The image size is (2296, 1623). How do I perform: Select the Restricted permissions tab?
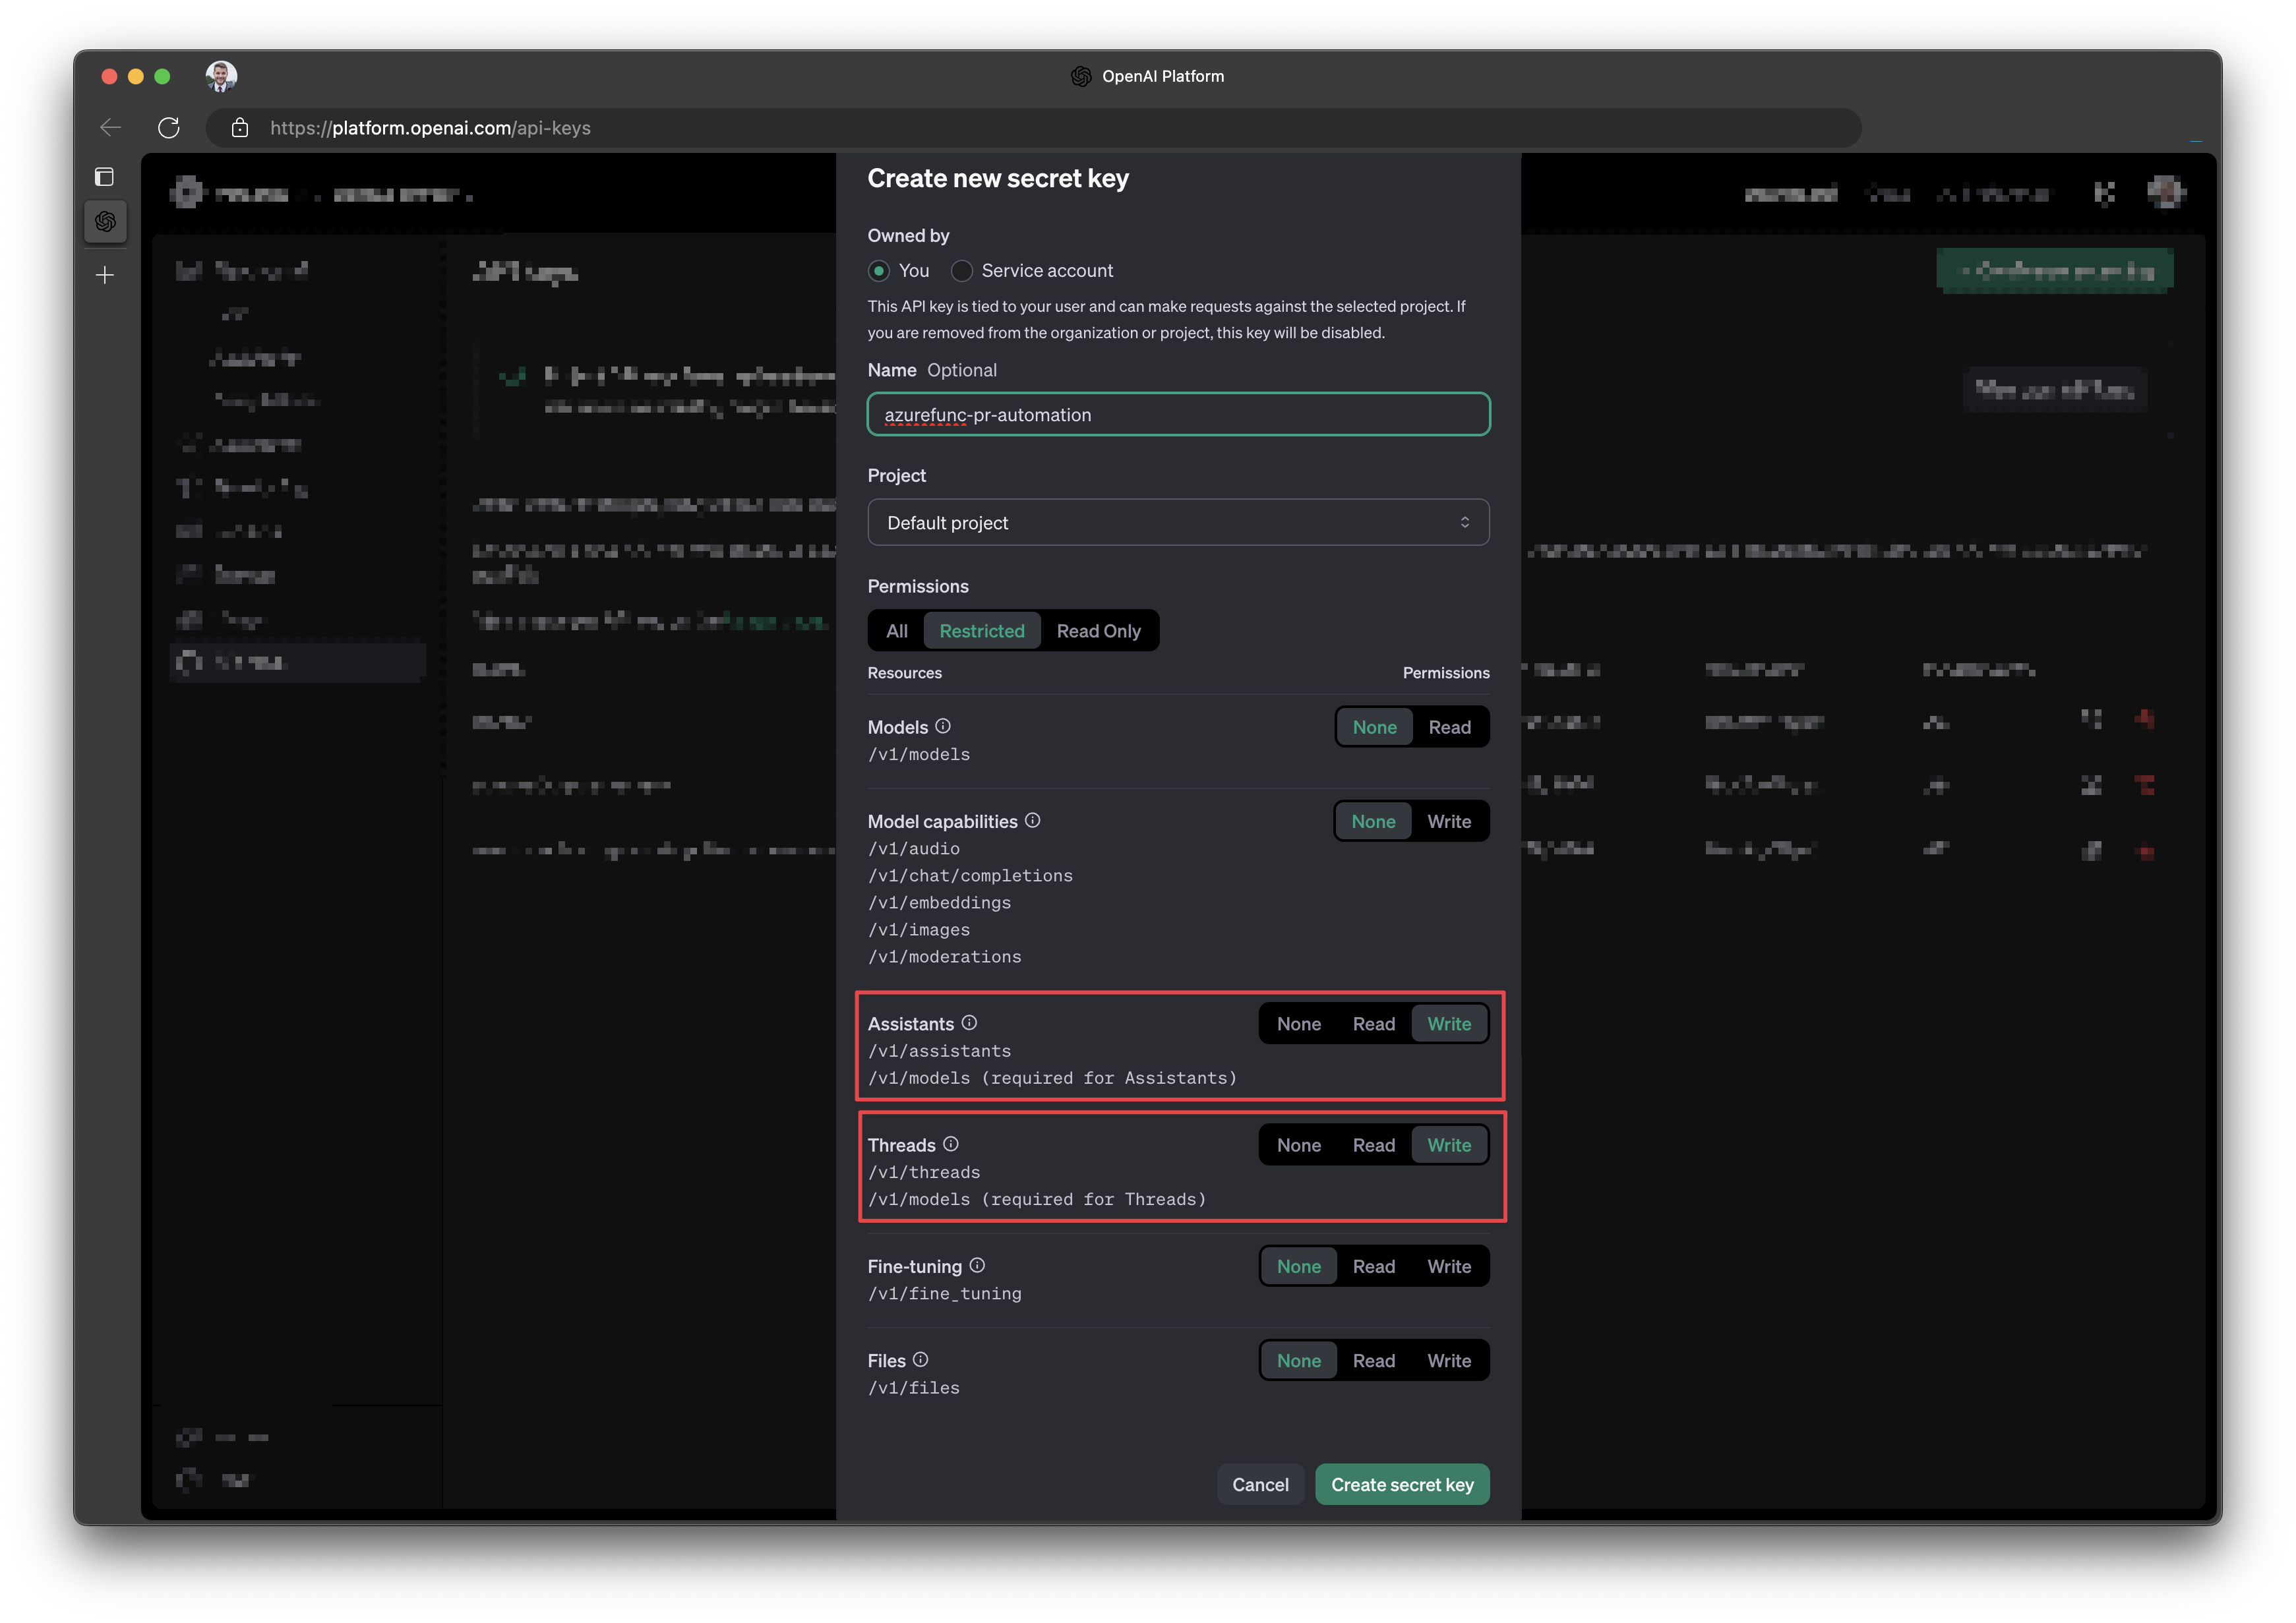click(981, 631)
